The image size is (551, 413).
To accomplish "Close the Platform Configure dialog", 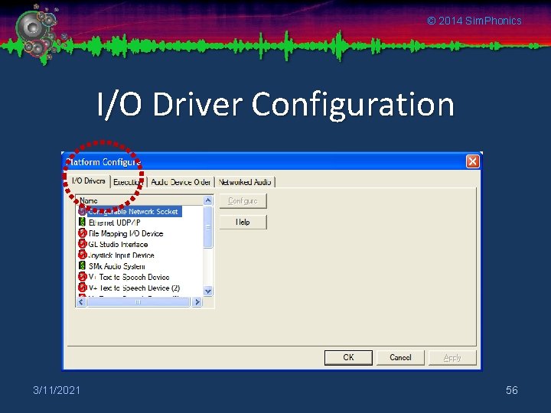I will pyautogui.click(x=473, y=161).
